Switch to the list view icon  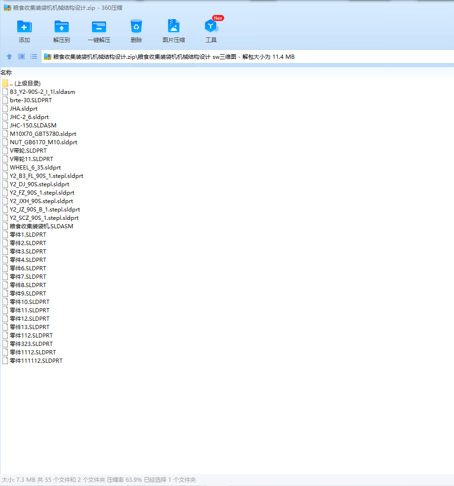click(34, 56)
